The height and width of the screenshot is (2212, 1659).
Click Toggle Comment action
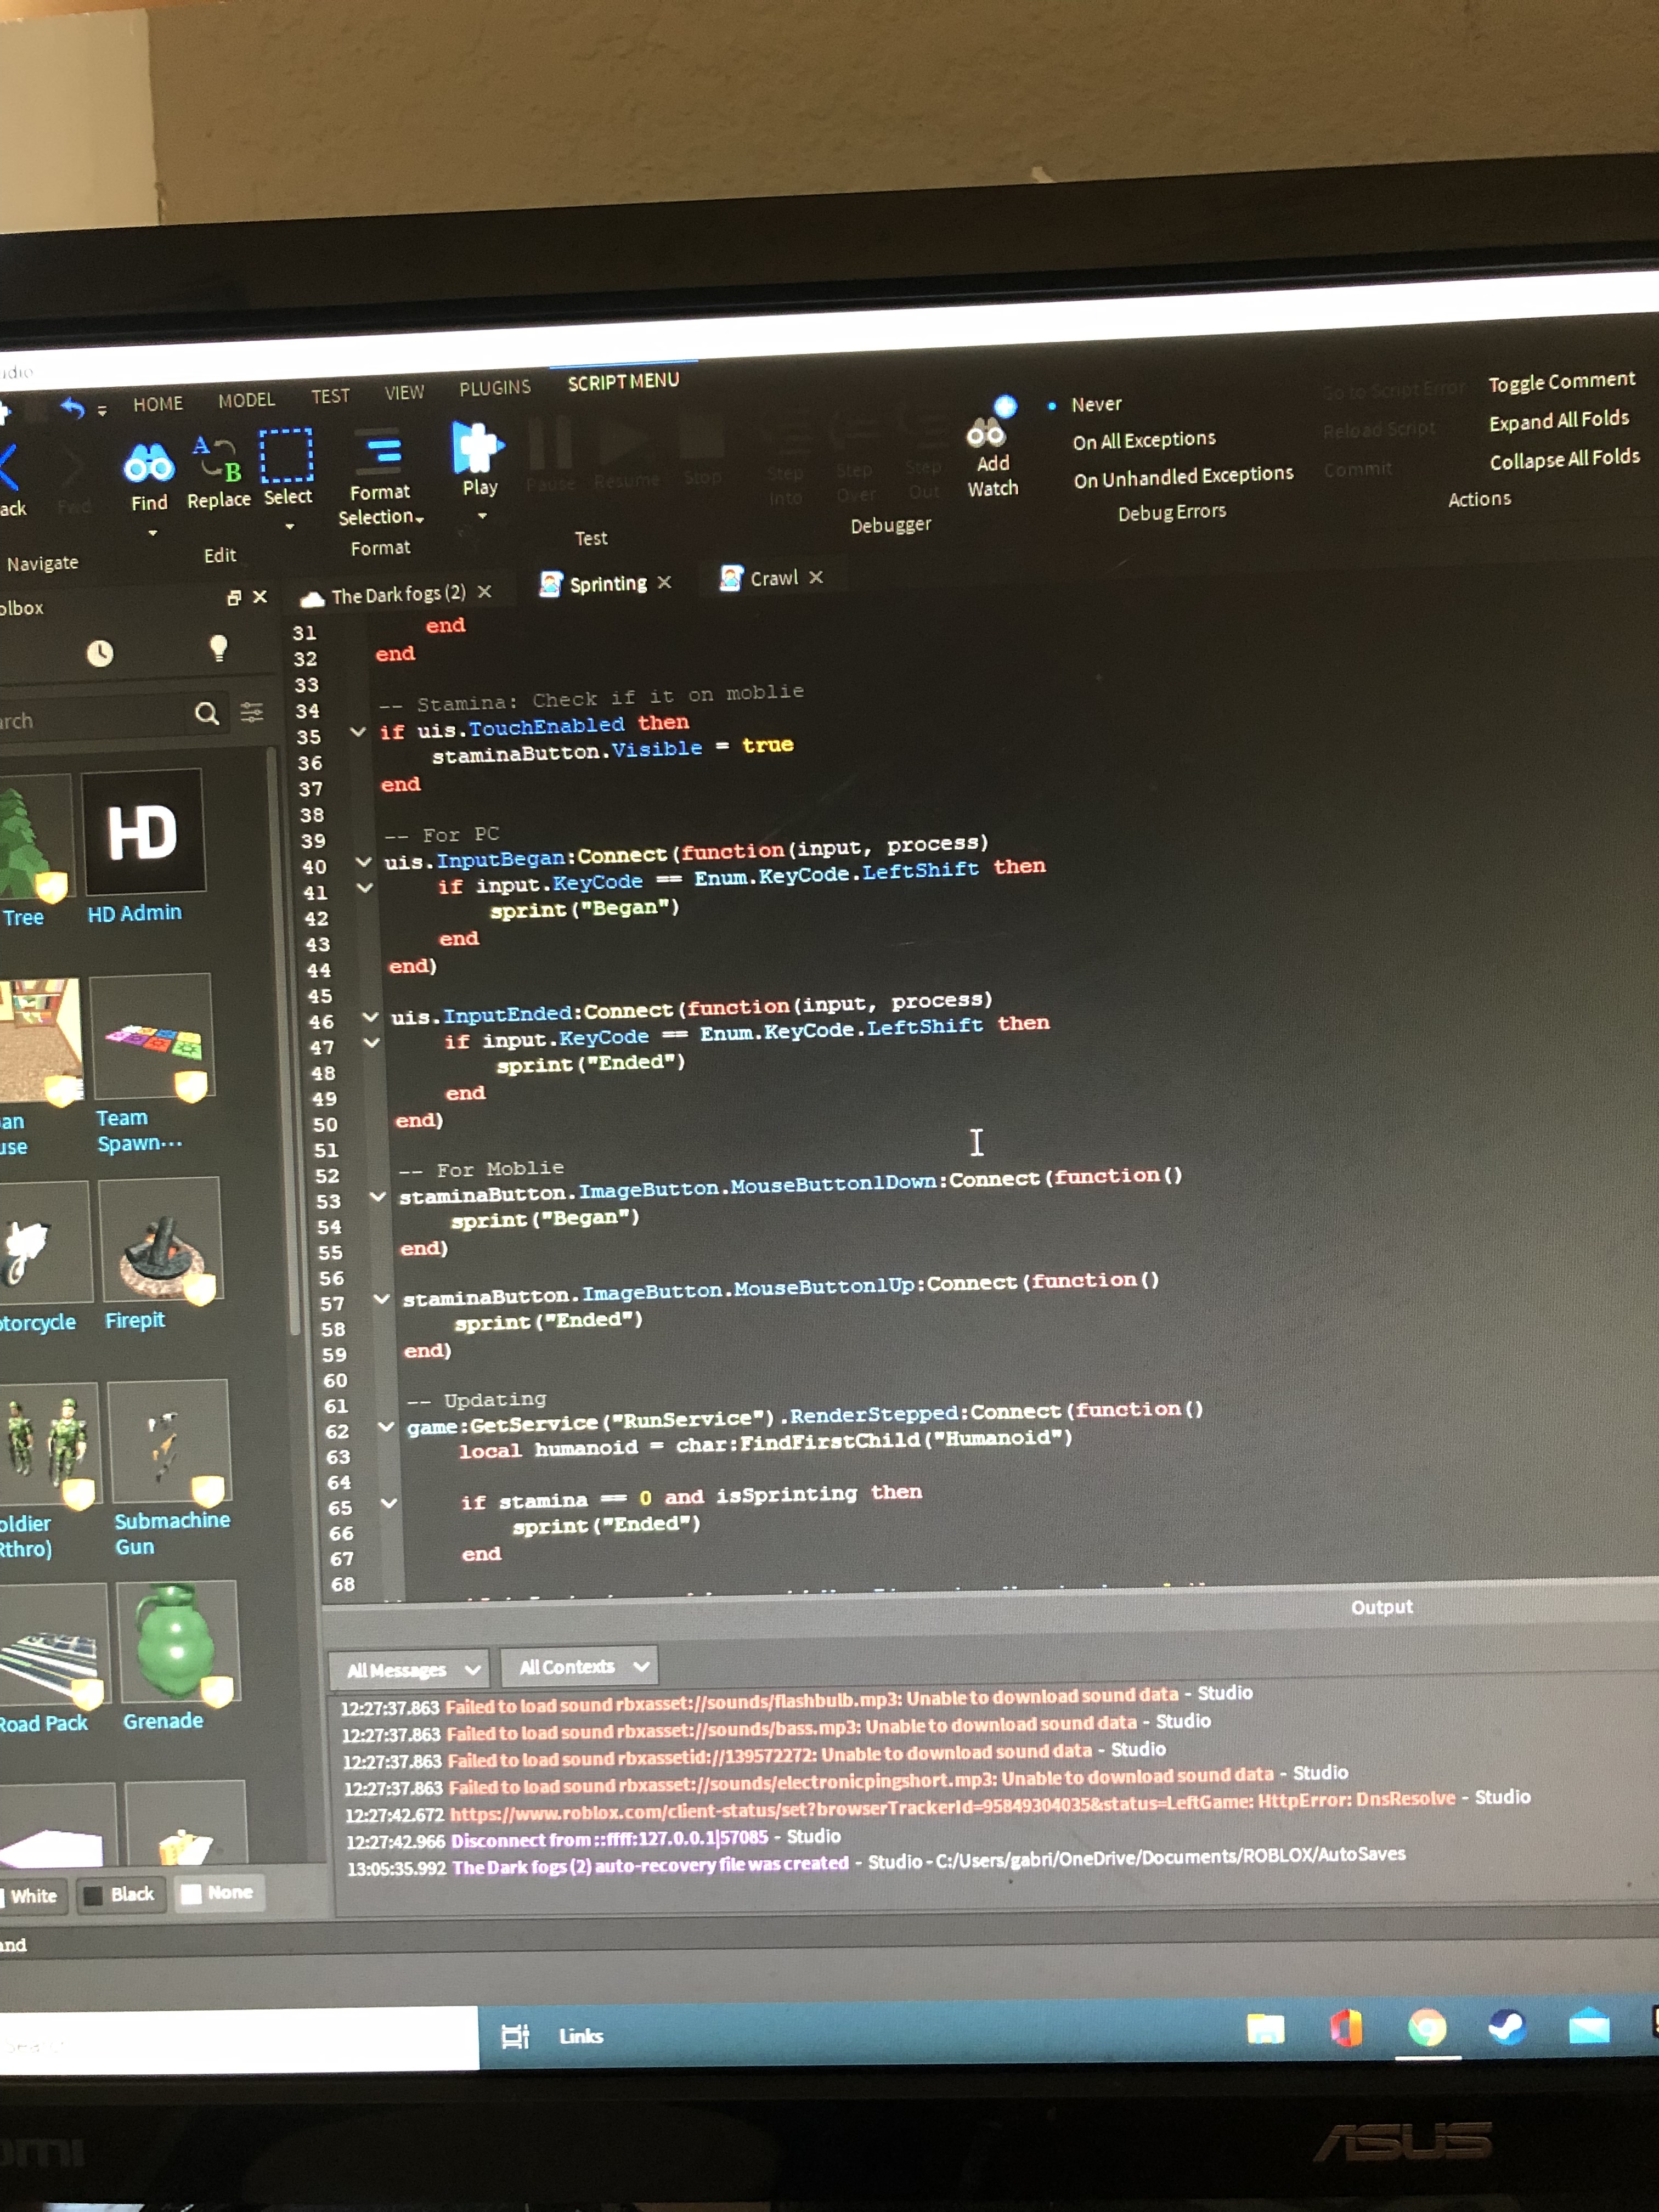(1561, 382)
